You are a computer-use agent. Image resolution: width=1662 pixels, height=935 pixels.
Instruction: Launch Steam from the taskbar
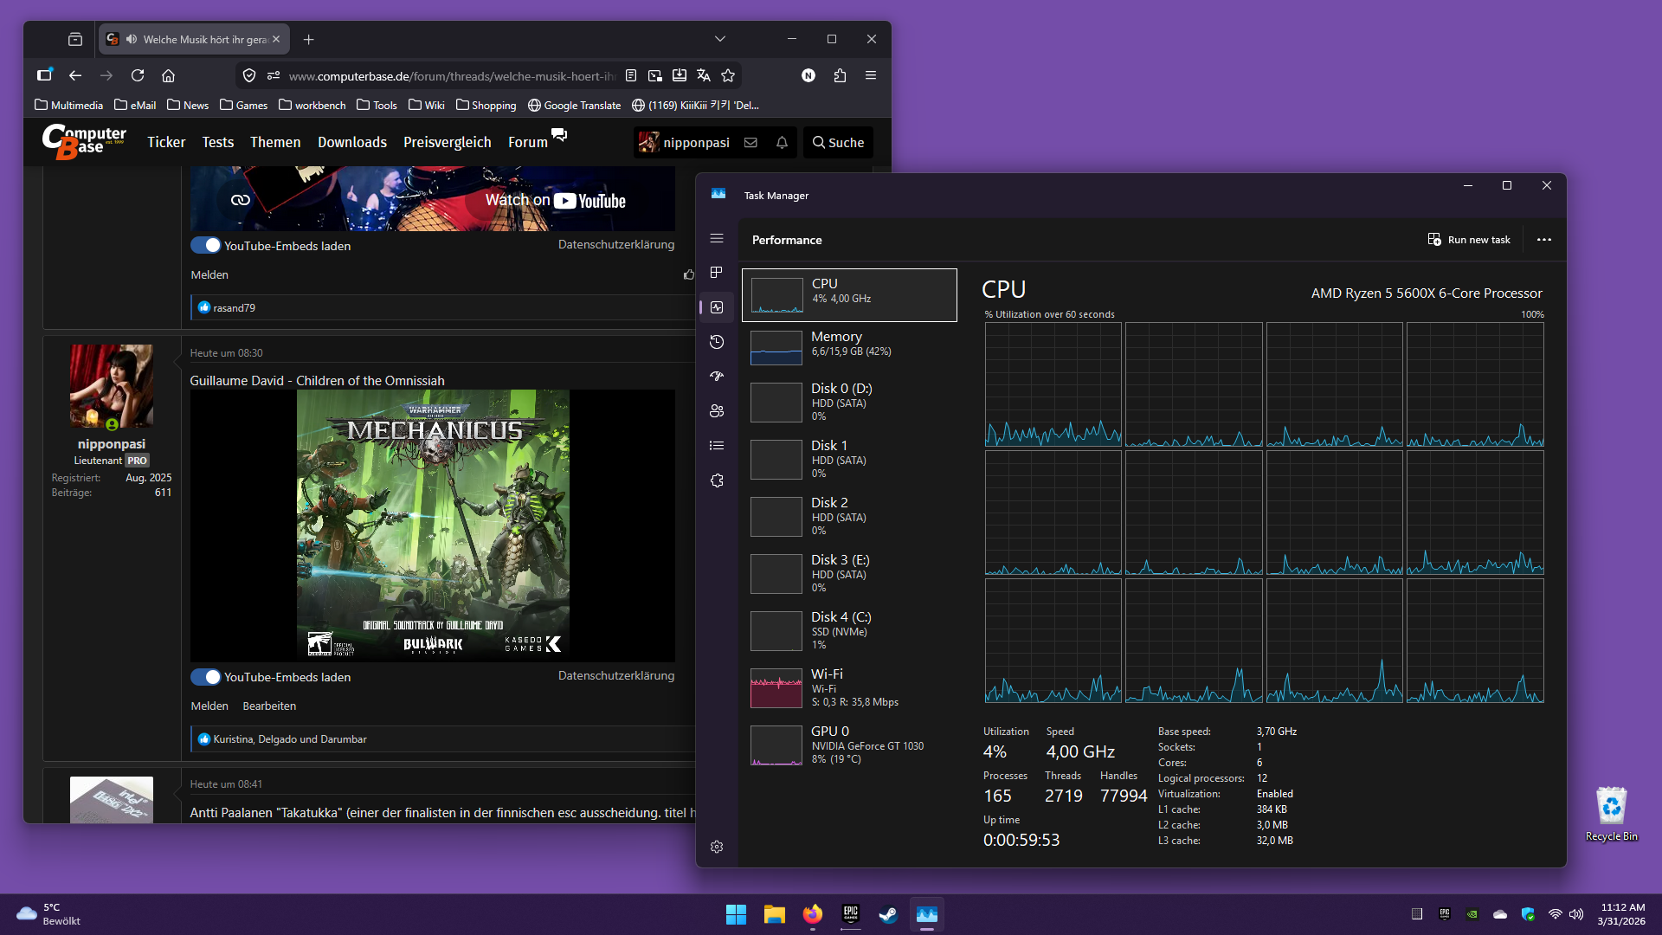(888, 914)
